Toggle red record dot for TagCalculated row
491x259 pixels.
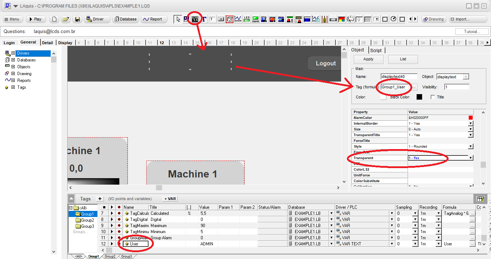coord(119,213)
